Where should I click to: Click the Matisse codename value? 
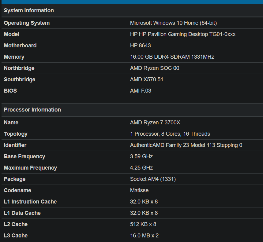pos(139,190)
